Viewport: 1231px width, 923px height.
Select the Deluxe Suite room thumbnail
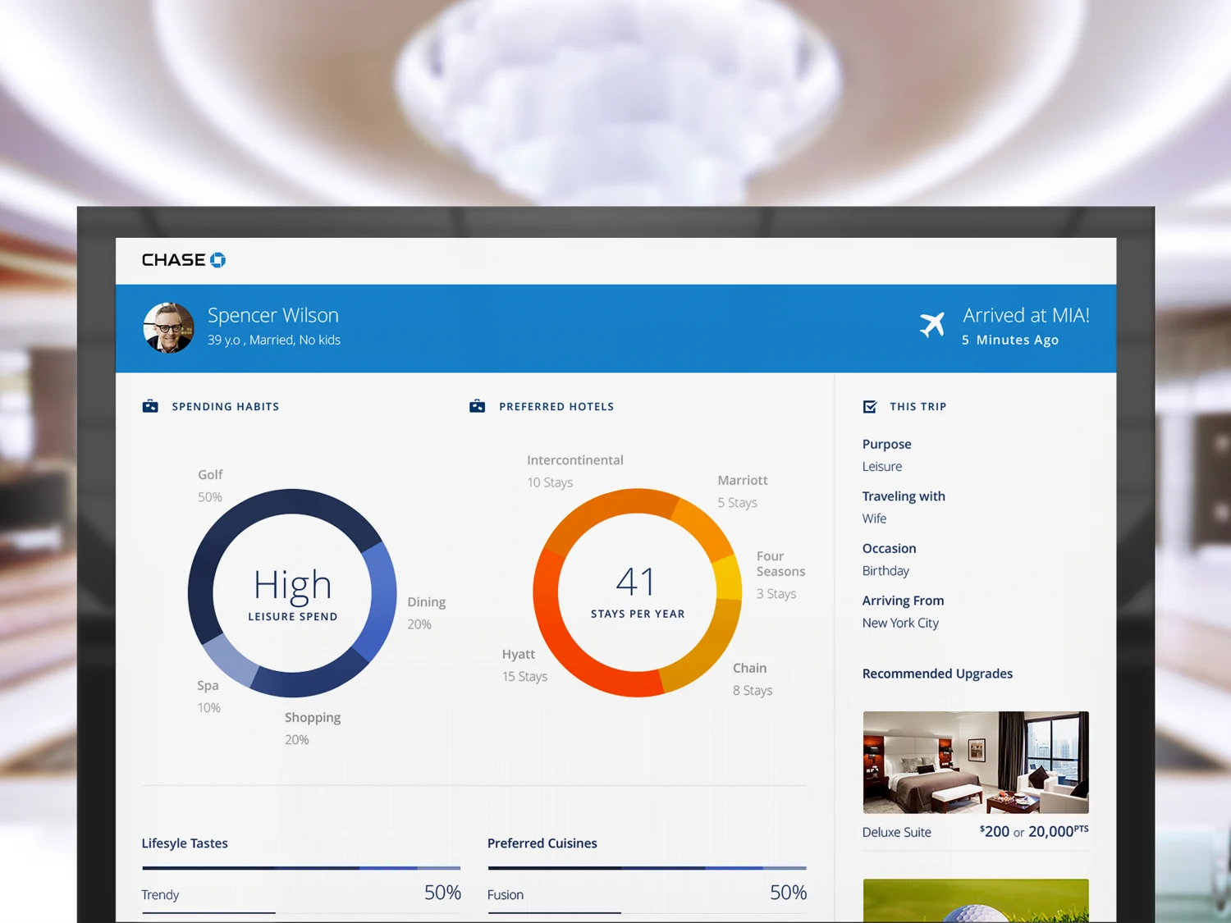point(976,762)
